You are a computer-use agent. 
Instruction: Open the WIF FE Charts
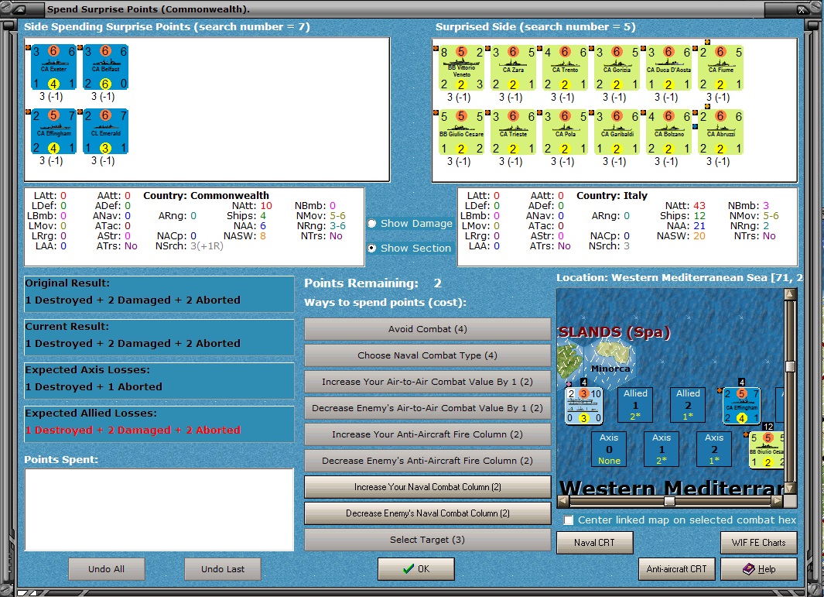758,543
